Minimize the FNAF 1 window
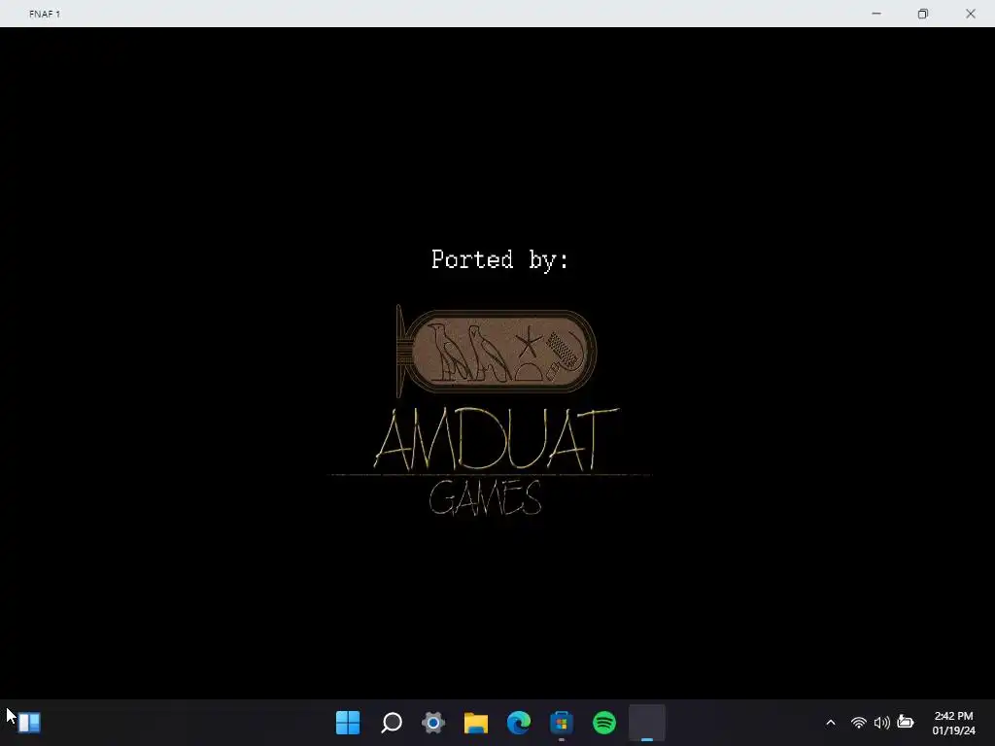 click(x=876, y=14)
